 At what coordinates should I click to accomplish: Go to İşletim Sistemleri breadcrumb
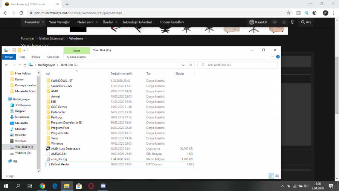pyautogui.click(x=52, y=38)
